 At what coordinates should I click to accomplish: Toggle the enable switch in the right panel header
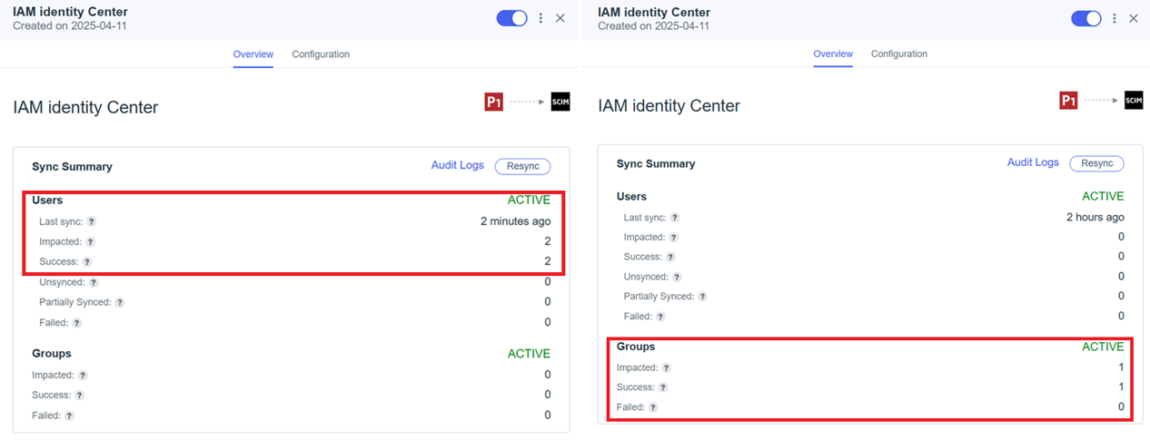tap(1086, 18)
